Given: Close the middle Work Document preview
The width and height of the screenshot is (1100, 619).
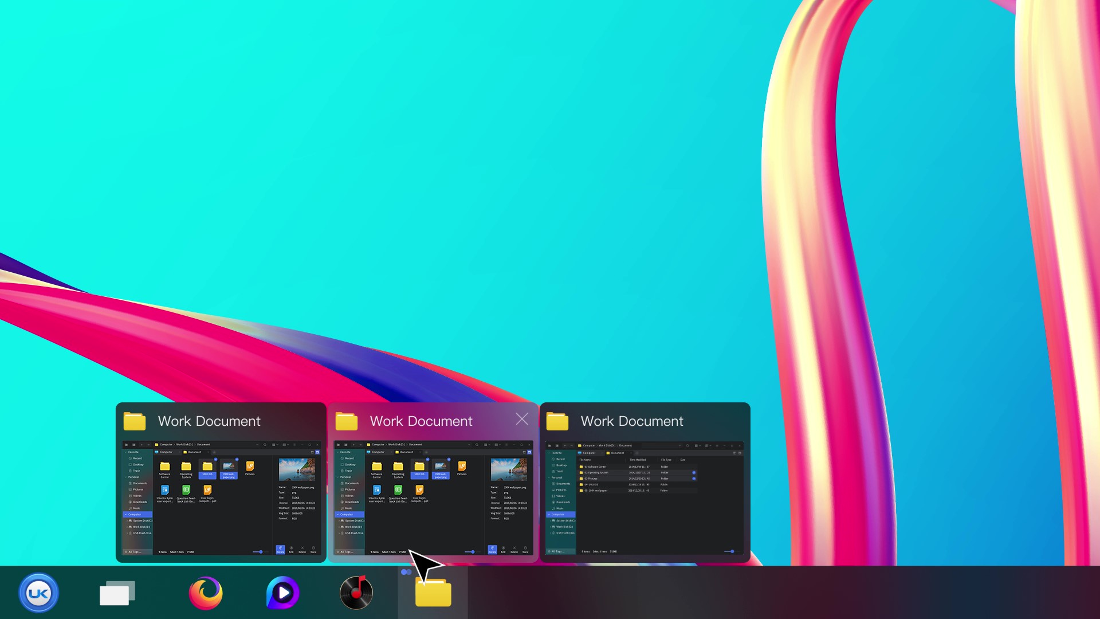Looking at the screenshot, I should pos(522,420).
